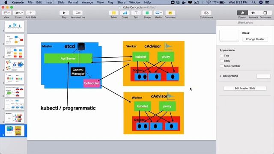Add a Comment from toolbar
Viewport: 274px width, 154px height.
170,13
